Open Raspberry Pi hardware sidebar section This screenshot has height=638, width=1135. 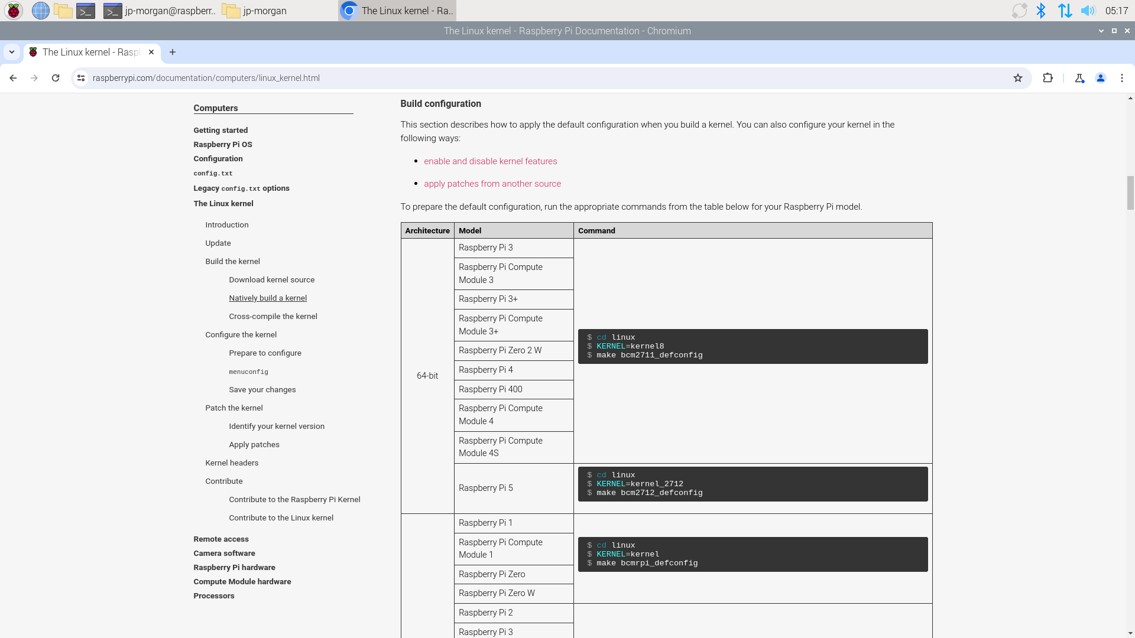[235, 568]
